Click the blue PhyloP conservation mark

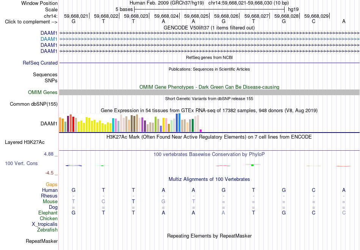tap(74, 165)
